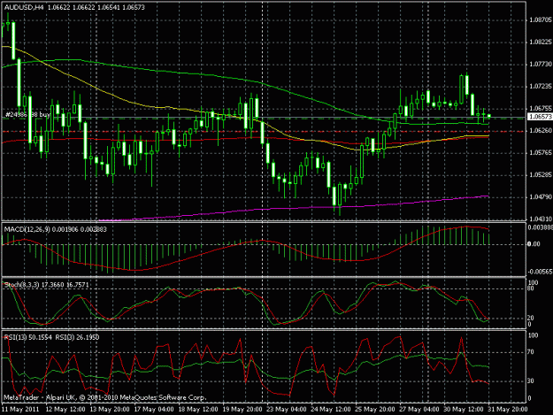Click the 1.05285 price axis label
This screenshot has width=553, height=415.
[x=541, y=175]
